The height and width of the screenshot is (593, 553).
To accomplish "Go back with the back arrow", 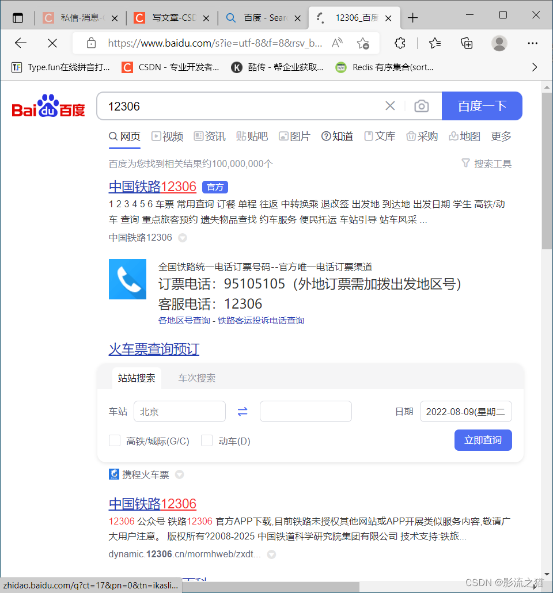I will 20,43.
